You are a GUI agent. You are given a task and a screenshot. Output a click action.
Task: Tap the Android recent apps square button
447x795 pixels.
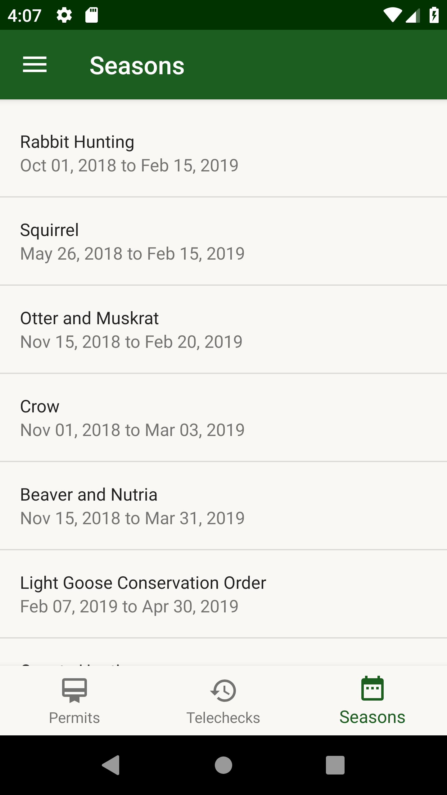click(335, 765)
